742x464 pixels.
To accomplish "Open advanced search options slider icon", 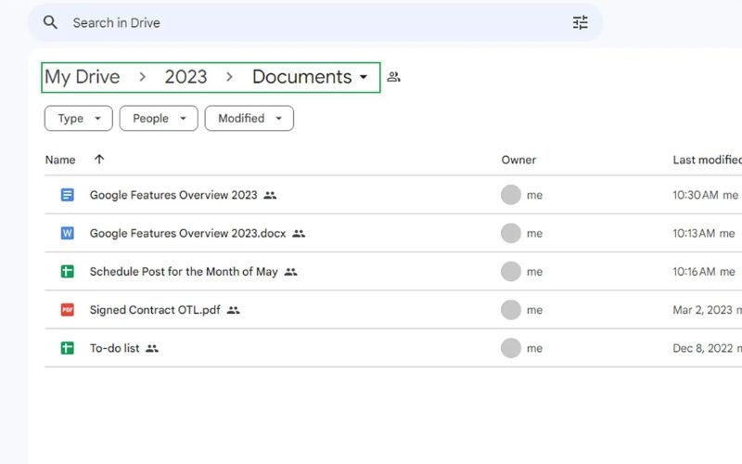I will [x=581, y=22].
